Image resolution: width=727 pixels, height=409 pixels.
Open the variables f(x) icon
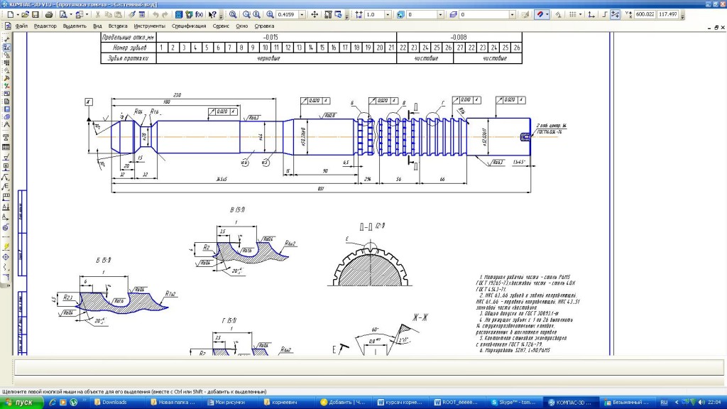click(x=199, y=15)
